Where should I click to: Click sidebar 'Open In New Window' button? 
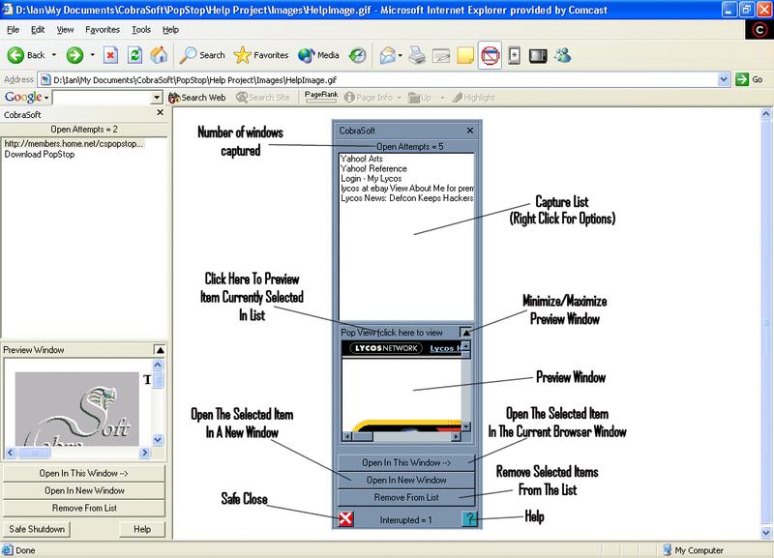(84, 490)
